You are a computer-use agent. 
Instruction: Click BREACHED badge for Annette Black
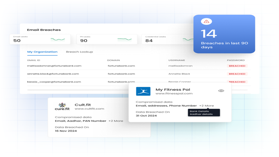(x=237, y=74)
